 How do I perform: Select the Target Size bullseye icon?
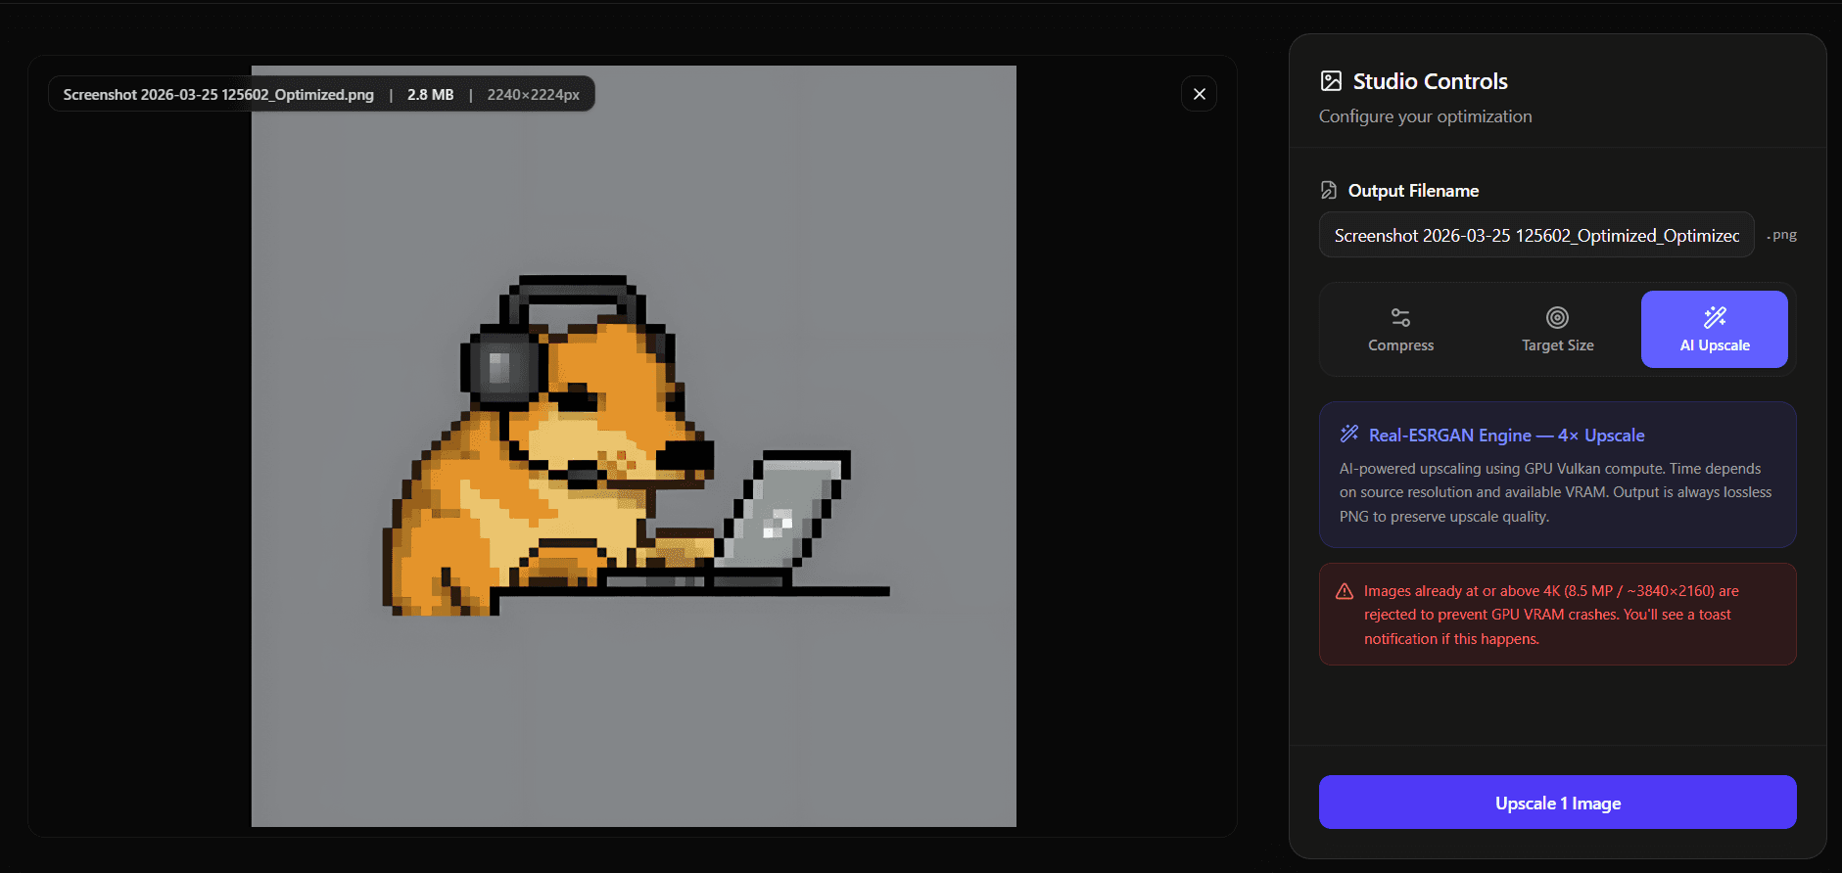1557,317
